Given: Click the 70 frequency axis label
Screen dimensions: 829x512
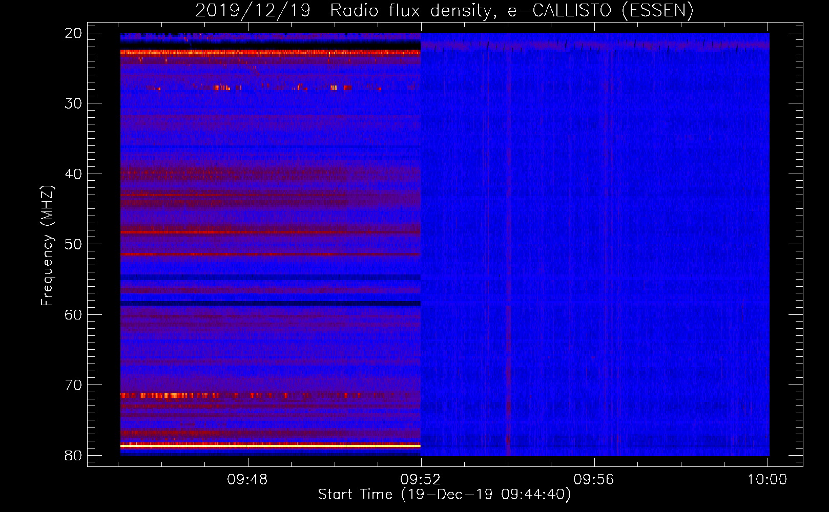Looking at the screenshot, I should click(73, 385).
